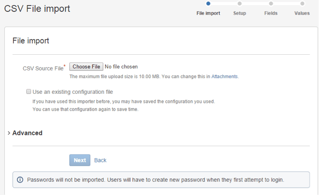Select the Setup step label

pos(240,13)
